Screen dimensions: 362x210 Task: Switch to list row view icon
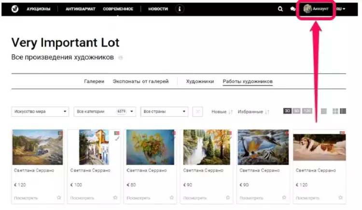point(324,111)
